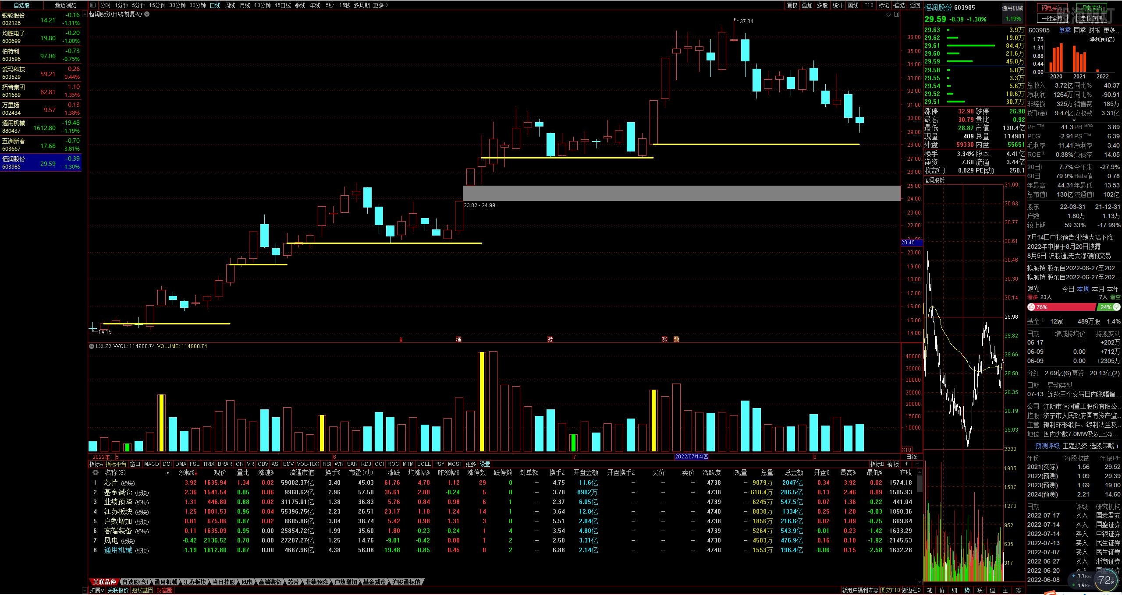Image resolution: width=1122 pixels, height=595 pixels.
Task: Click the 笔 button in bottom toolbar
Action: pyautogui.click(x=930, y=590)
